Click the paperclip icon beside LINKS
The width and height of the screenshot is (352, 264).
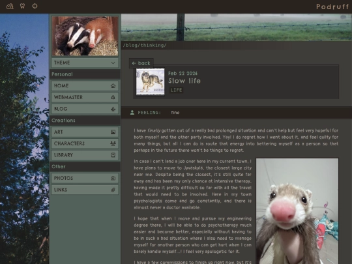[113, 190]
